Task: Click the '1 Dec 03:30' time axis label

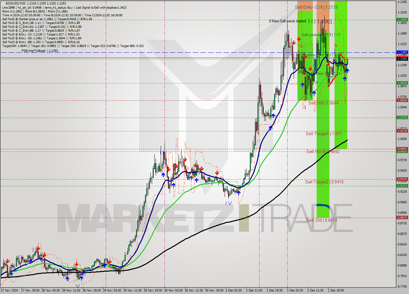Action: coord(234,290)
